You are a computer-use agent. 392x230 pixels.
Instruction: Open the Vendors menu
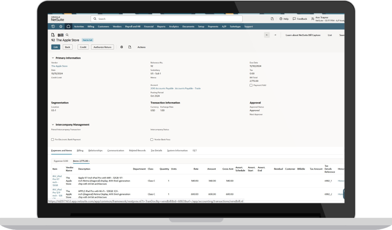(117, 27)
